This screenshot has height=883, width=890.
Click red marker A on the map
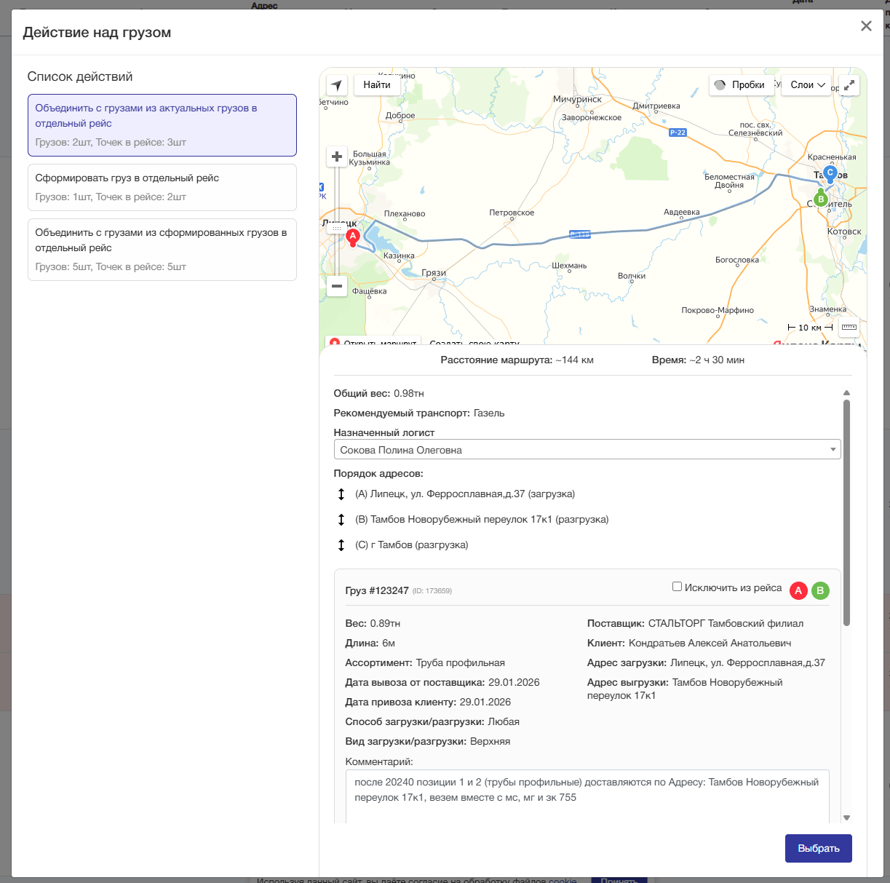tap(353, 237)
